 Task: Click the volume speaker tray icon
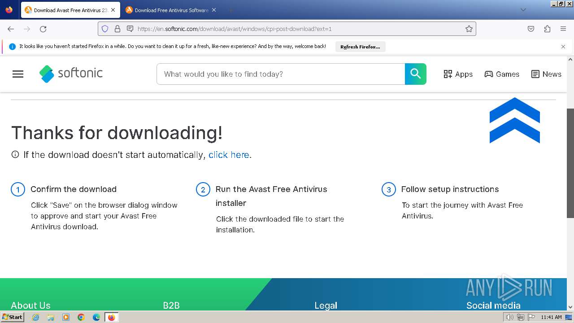(x=510, y=317)
